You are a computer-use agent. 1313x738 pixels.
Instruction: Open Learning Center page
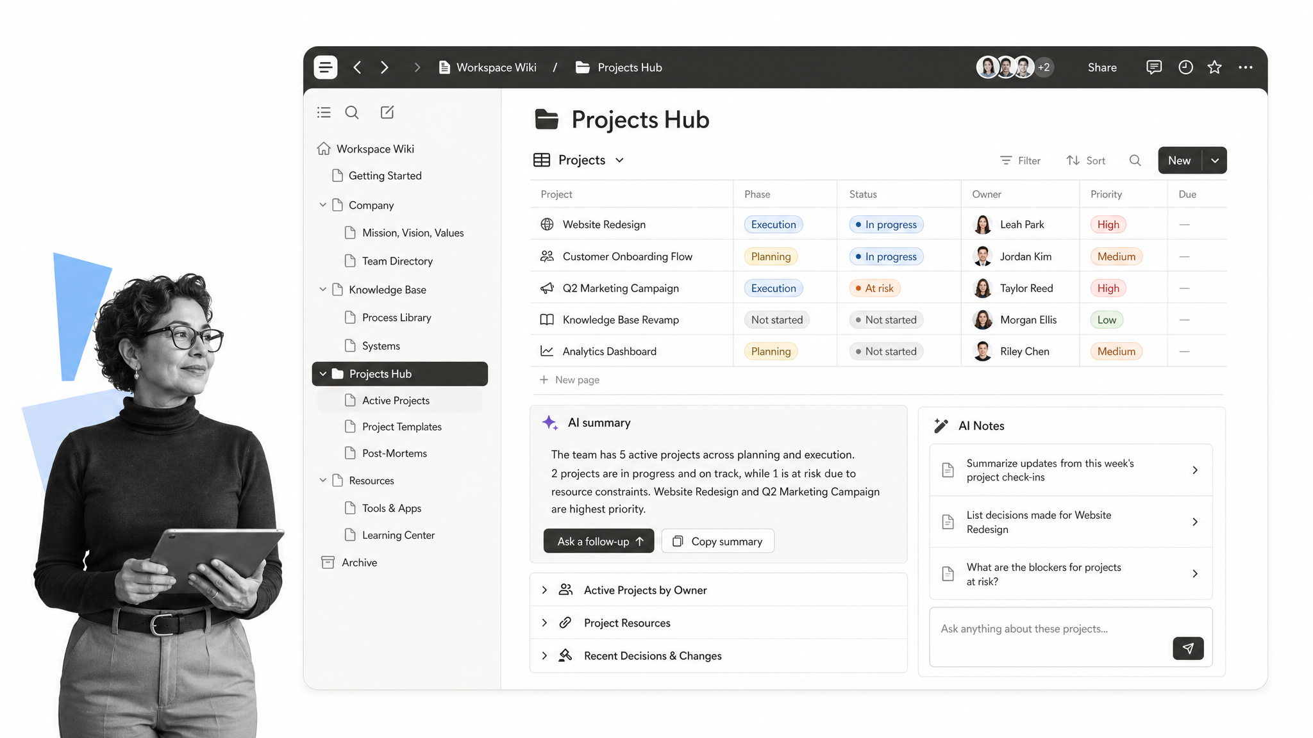point(390,535)
